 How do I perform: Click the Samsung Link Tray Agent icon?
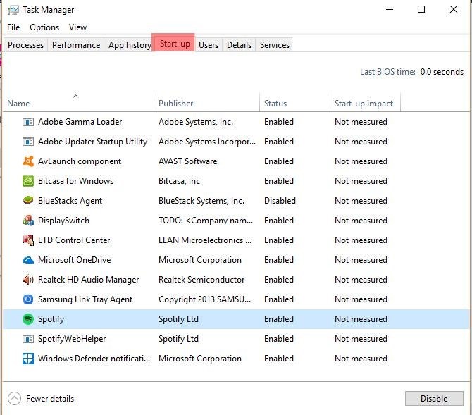(x=28, y=299)
